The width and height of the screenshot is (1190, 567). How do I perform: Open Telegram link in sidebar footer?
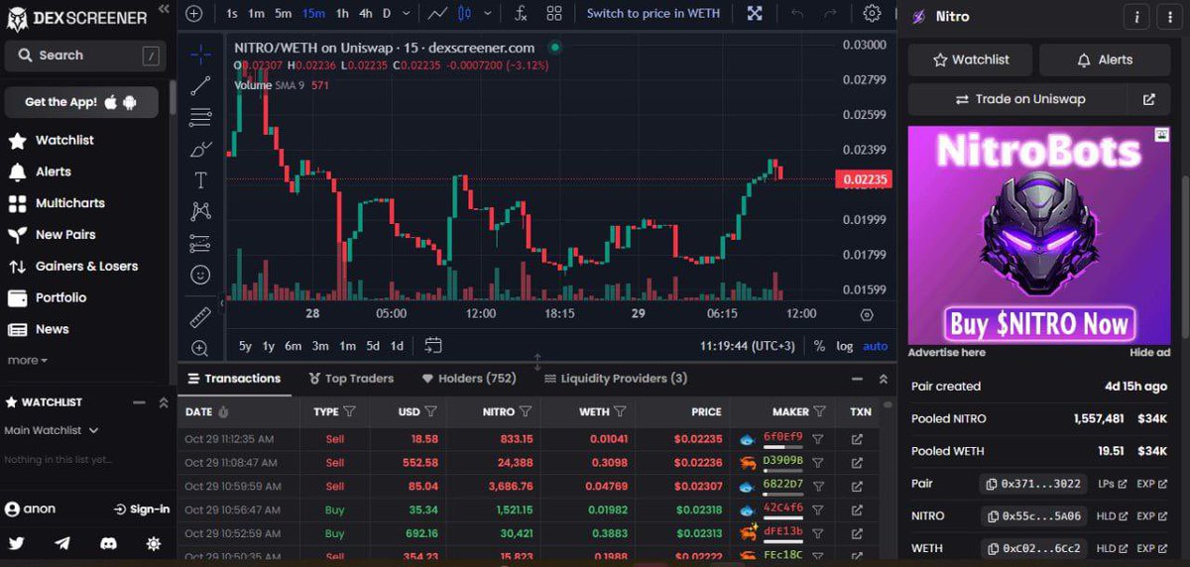pyautogui.click(x=62, y=543)
